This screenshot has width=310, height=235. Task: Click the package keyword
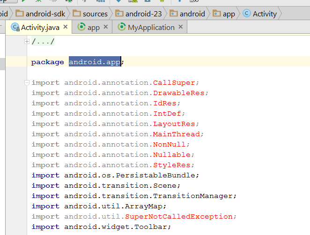[48, 62]
